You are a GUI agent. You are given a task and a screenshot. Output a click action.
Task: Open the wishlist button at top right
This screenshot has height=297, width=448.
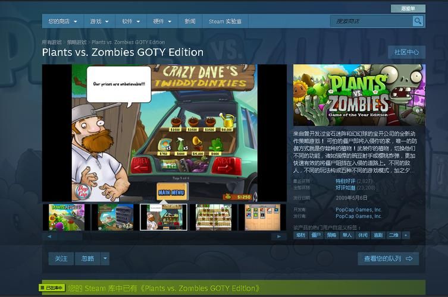(408, 8)
